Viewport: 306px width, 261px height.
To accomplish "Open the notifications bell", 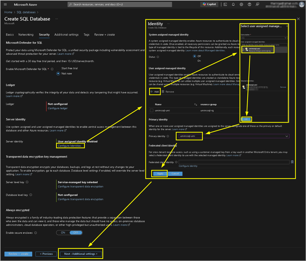I will (x=233, y=4).
